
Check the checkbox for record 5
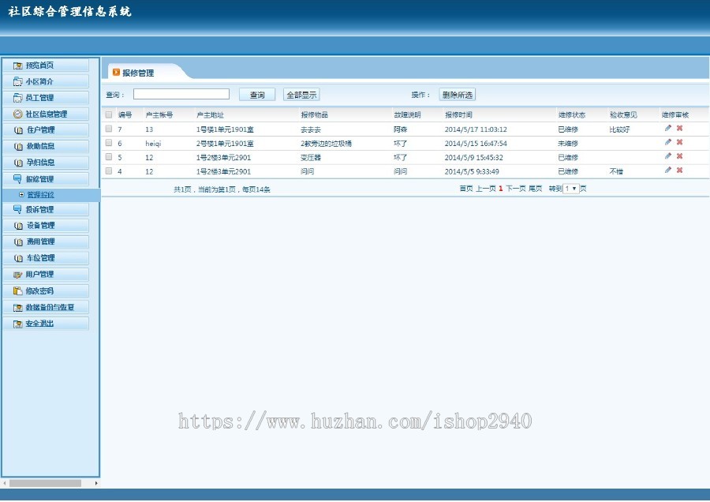[x=108, y=157]
